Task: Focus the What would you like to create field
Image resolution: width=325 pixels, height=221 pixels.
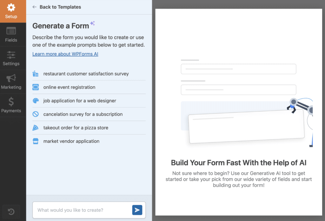Action: point(82,210)
